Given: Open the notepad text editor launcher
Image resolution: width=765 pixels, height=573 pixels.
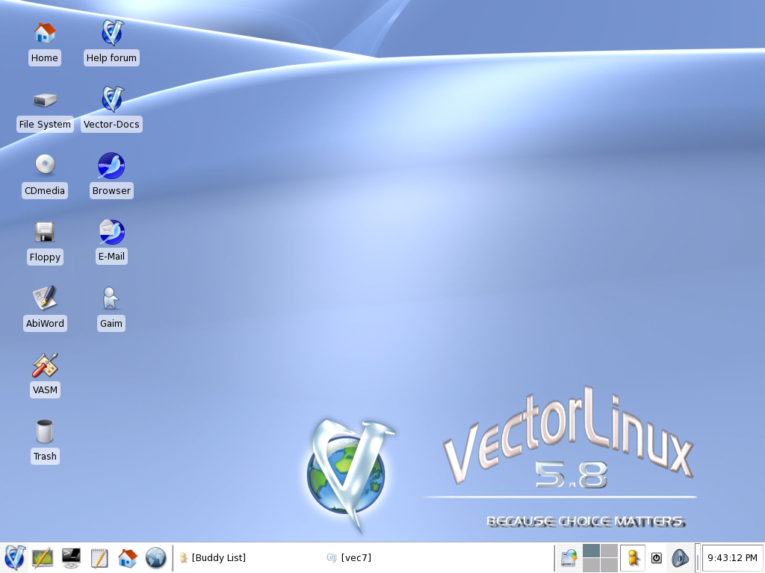Looking at the screenshot, I should tap(99, 558).
